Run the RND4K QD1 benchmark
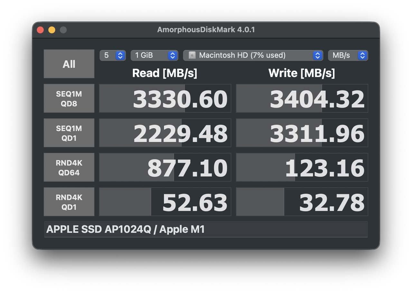 [x=69, y=202]
